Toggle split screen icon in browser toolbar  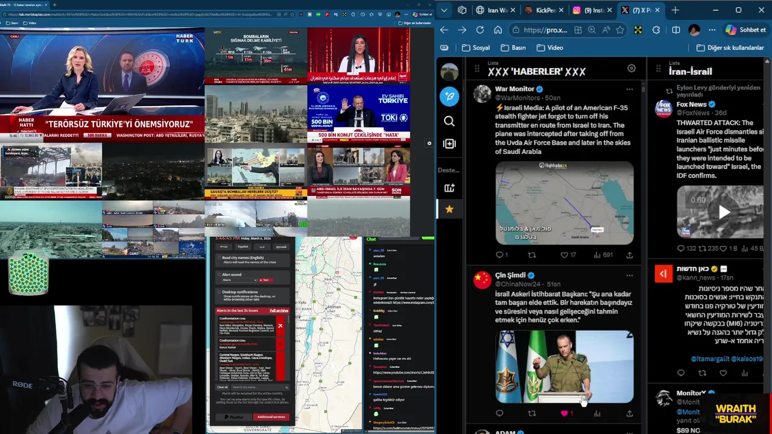click(676, 30)
